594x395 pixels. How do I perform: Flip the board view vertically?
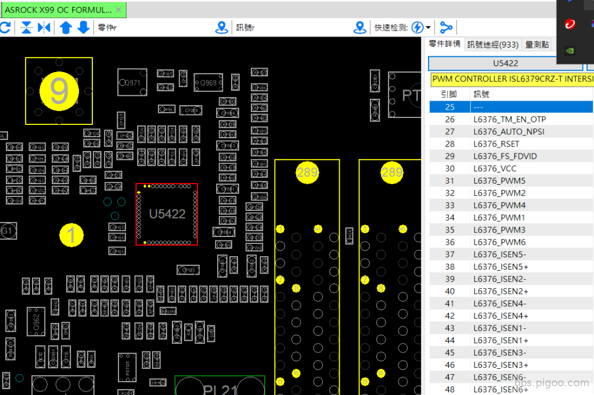point(26,27)
